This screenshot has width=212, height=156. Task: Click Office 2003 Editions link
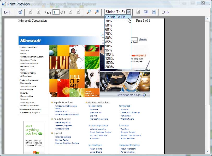click(x=130, y=113)
